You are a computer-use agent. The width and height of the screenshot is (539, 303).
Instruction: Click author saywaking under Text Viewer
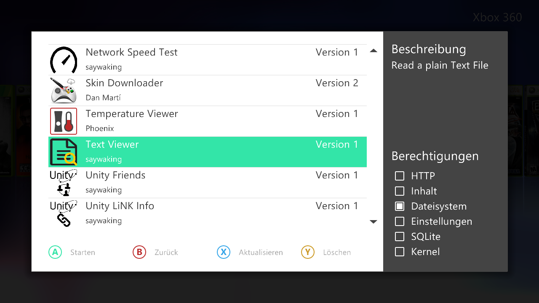click(x=104, y=159)
